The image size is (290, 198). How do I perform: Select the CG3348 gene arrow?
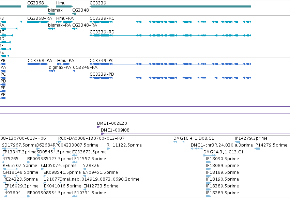[x=74, y=14]
